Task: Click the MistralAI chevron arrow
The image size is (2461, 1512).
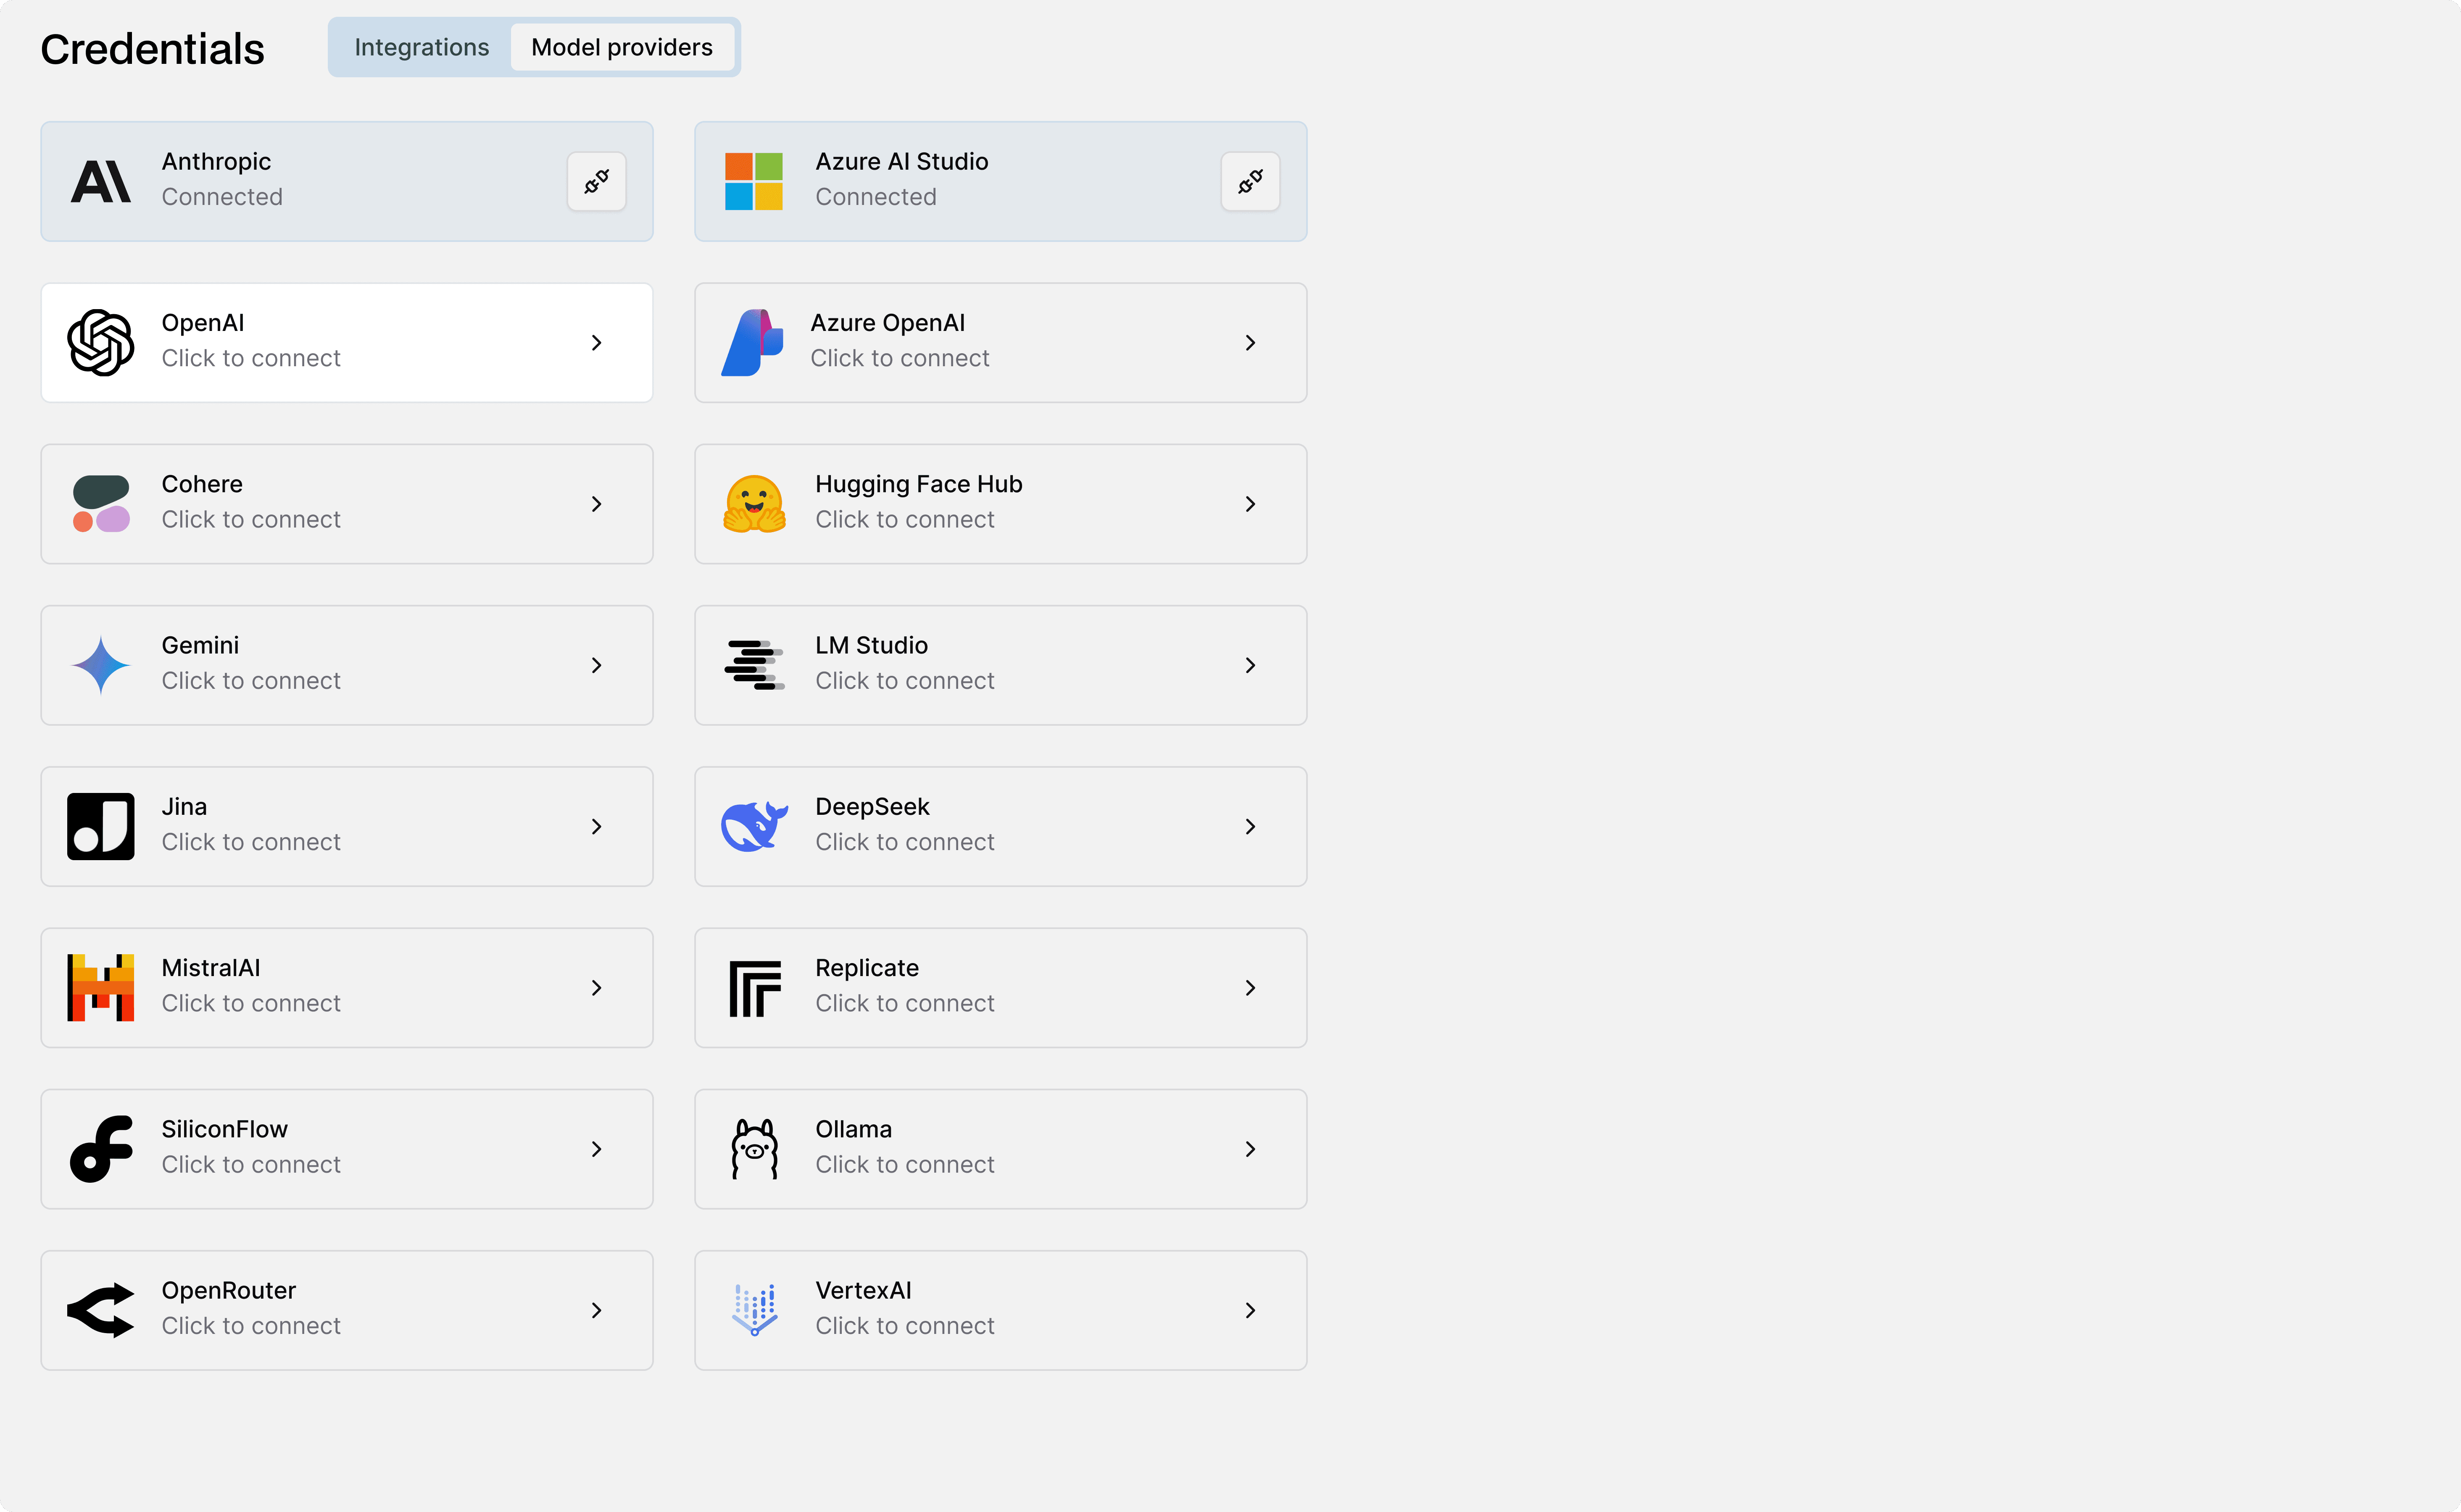Action: (596, 988)
